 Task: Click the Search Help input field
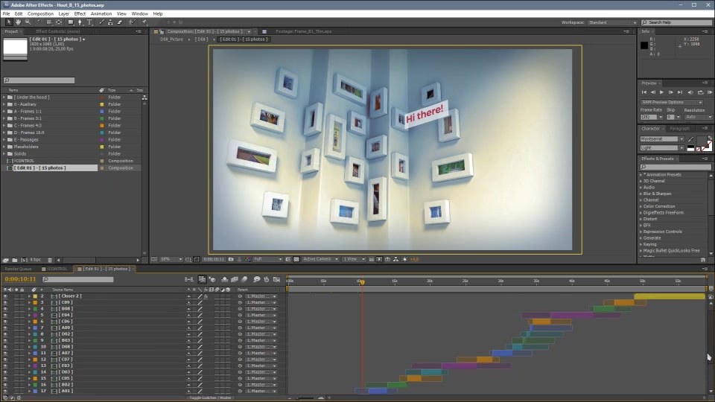(677, 22)
